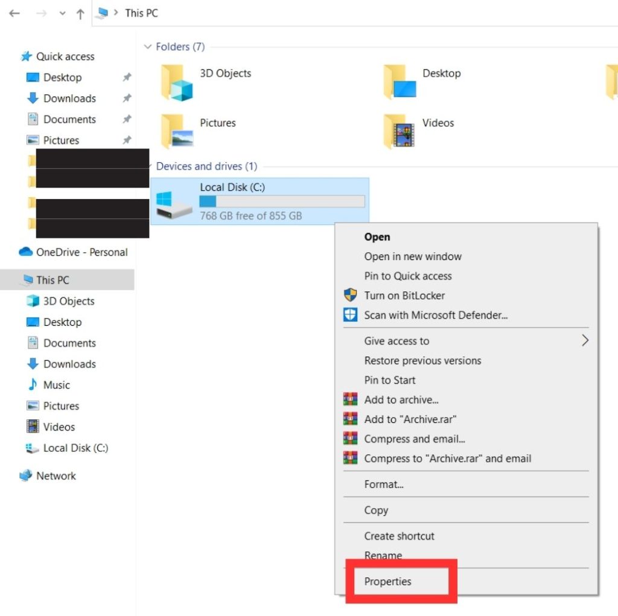Choose Turn on BitLocker
Image resolution: width=618 pixels, height=616 pixels.
tap(404, 296)
